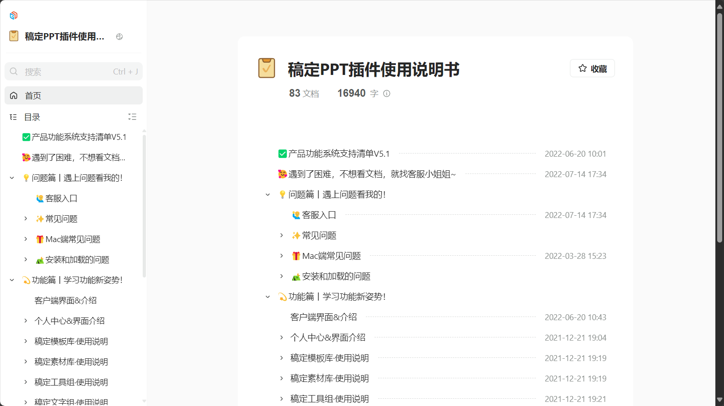The width and height of the screenshot is (724, 406).
Task: Click the page vertical scrollbar thumb
Action: [x=719, y=127]
